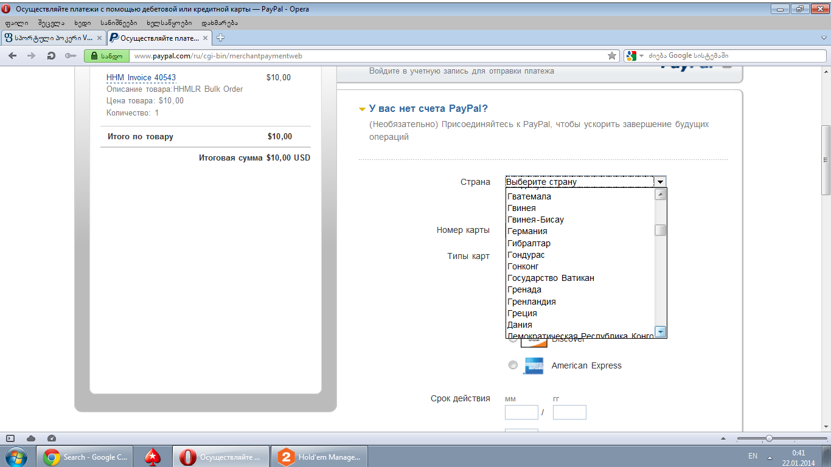The image size is (831, 467).
Task: Switch to the first Georgian poker tab
Action: click(54, 38)
